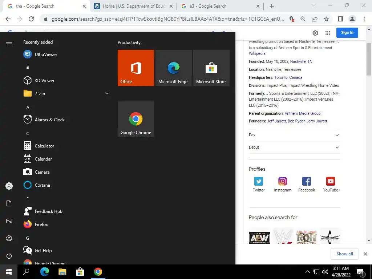Open the Microsoft Edge tile
This screenshot has height=279, width=372.
[173, 68]
